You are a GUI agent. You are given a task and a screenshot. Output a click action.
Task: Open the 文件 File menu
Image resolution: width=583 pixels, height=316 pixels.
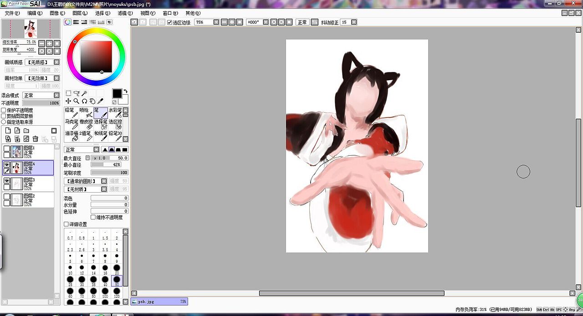[x=12, y=13]
